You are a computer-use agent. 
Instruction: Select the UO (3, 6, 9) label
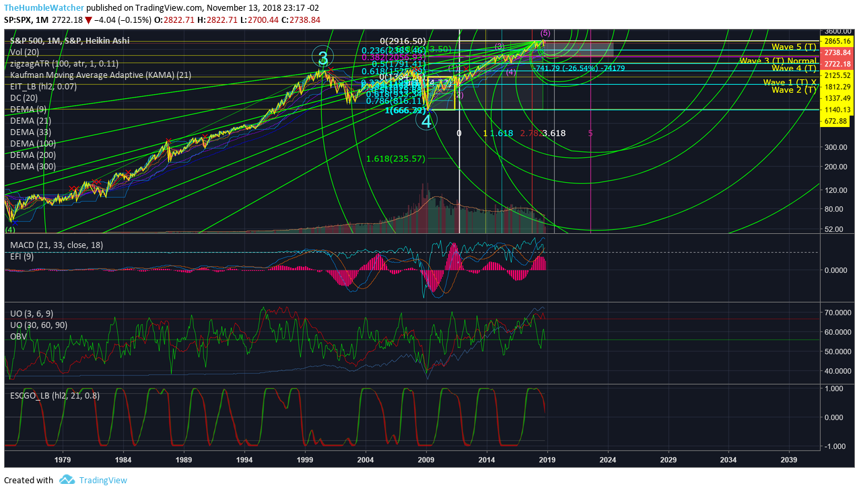tap(32, 313)
